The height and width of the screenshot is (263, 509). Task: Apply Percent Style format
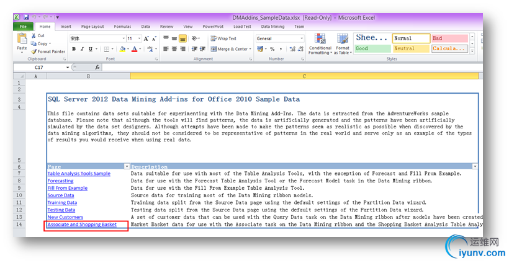pyautogui.click(x=272, y=49)
